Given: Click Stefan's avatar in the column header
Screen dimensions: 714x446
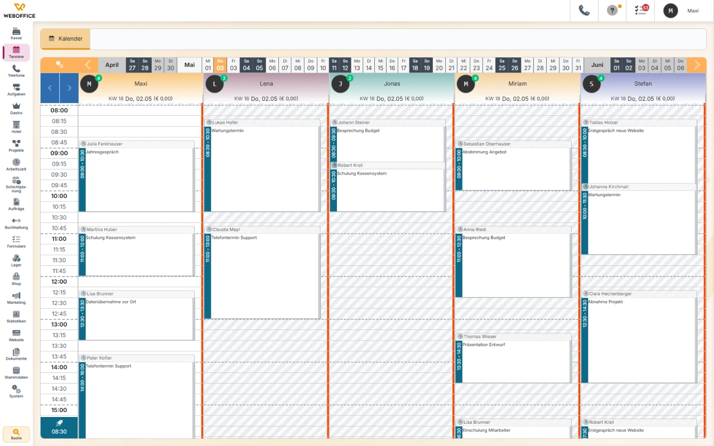Looking at the screenshot, I should 591,84.
